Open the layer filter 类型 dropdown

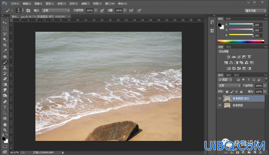[225, 80]
